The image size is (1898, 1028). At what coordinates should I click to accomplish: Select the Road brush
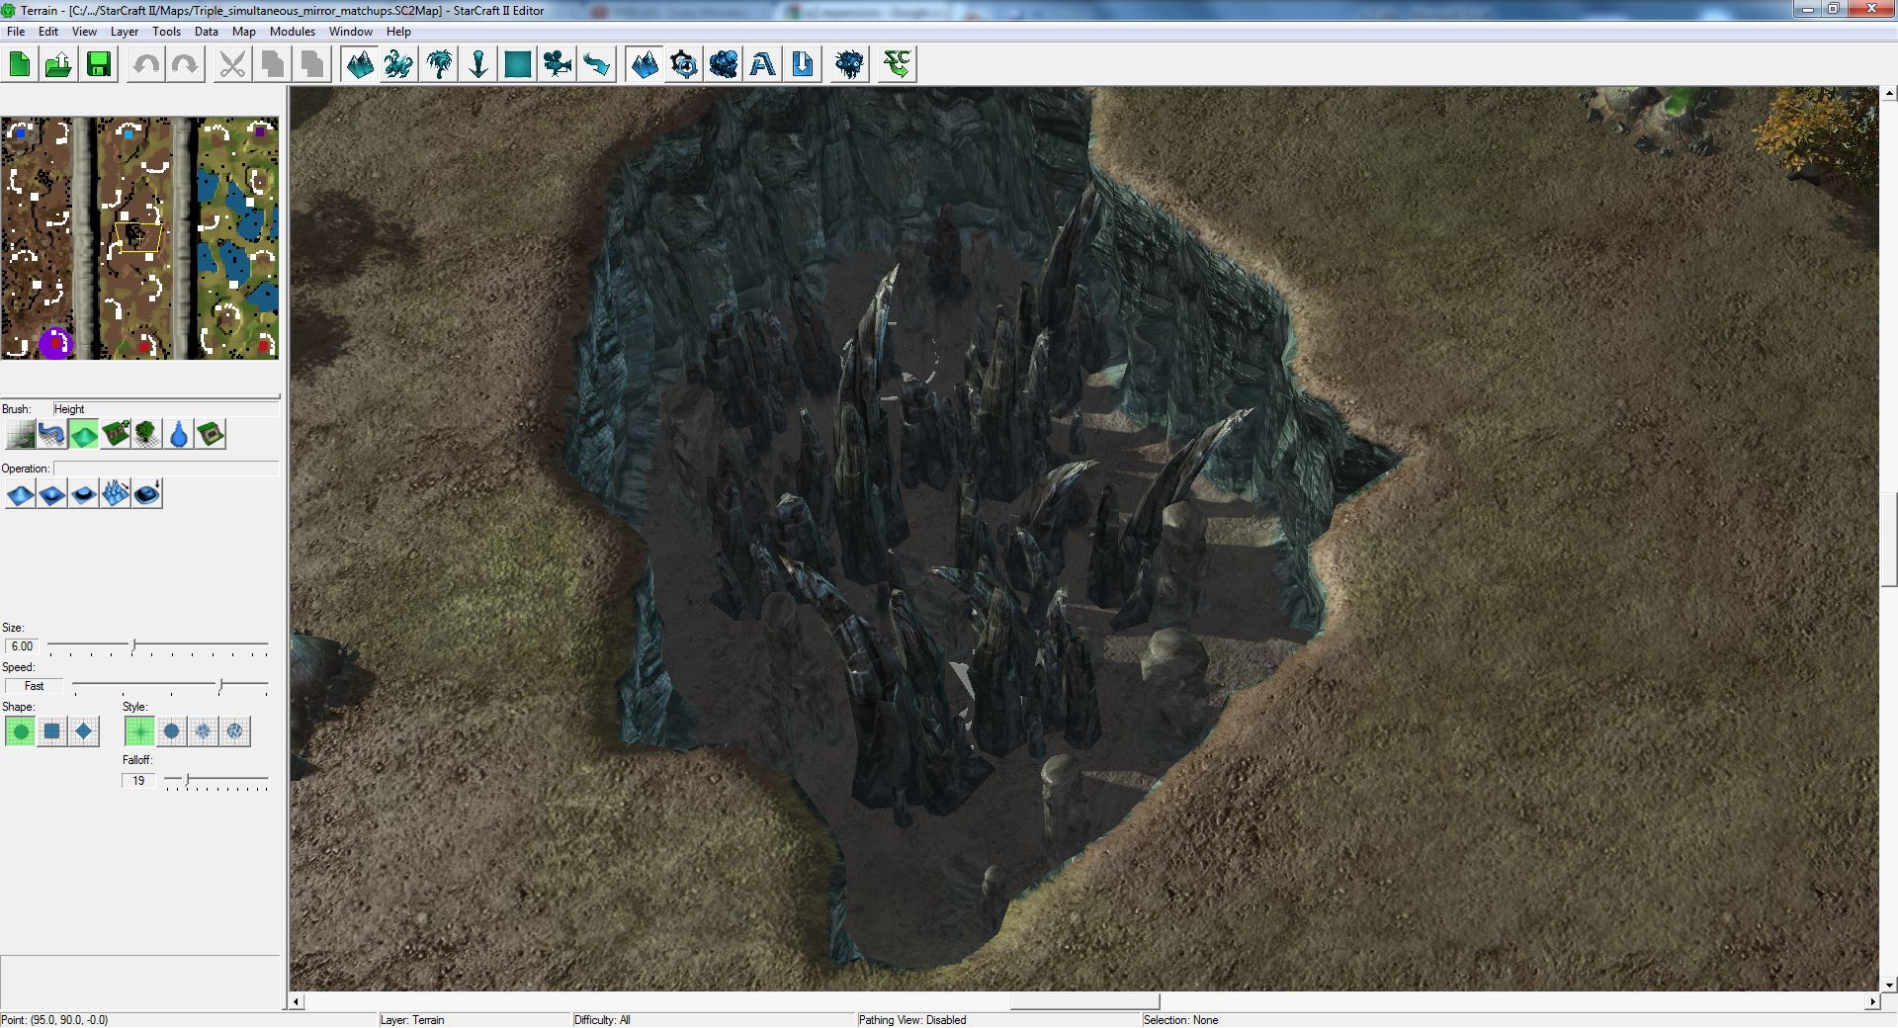pyautogui.click(x=51, y=434)
